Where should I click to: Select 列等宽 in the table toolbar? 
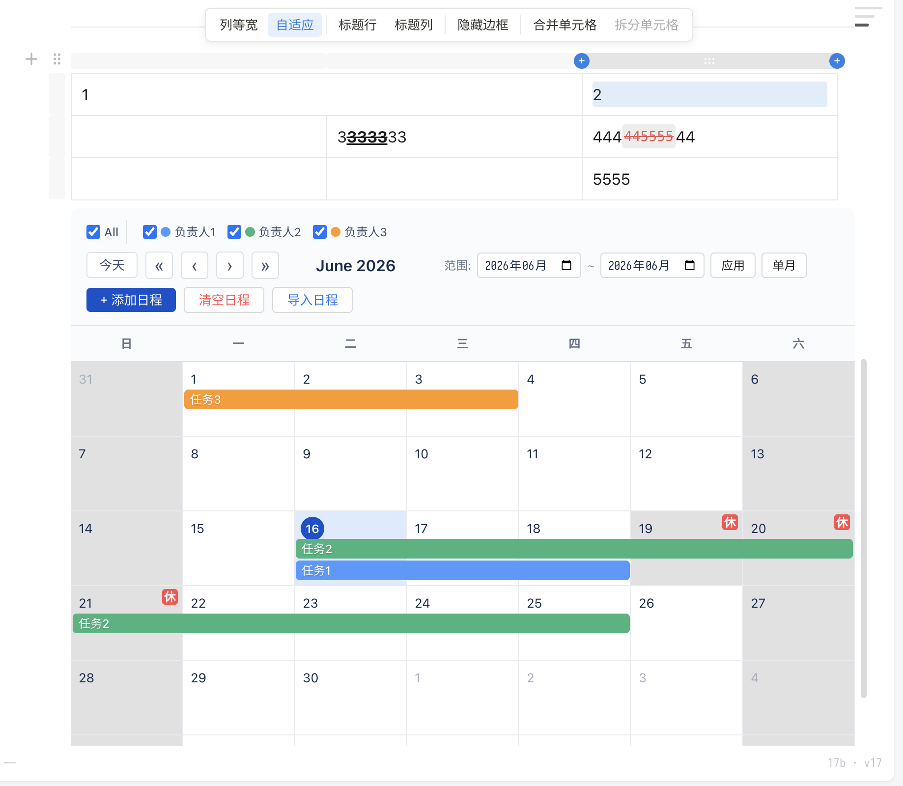pos(239,25)
